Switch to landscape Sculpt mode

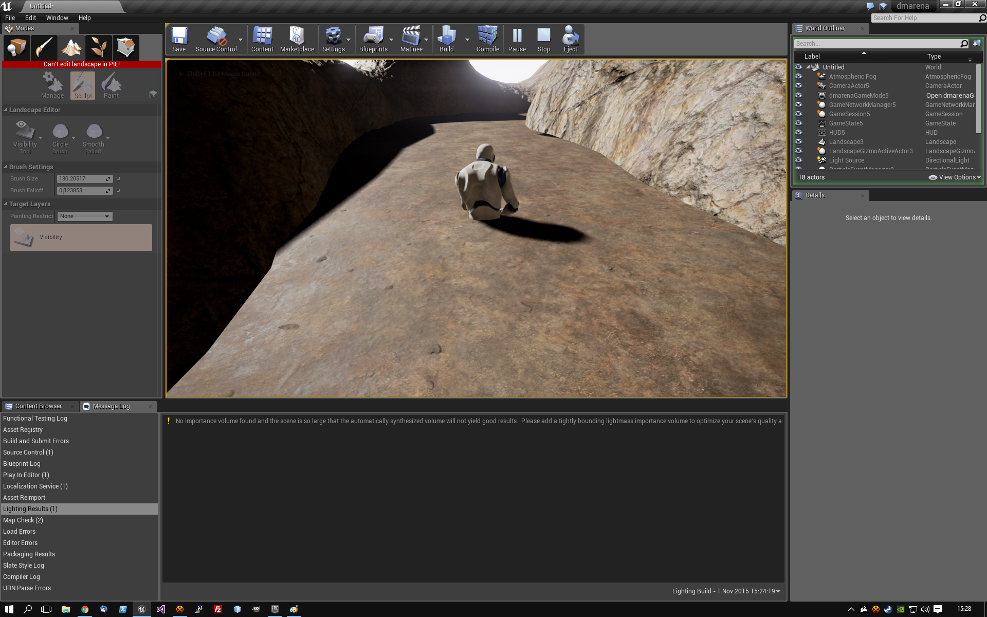coord(83,85)
